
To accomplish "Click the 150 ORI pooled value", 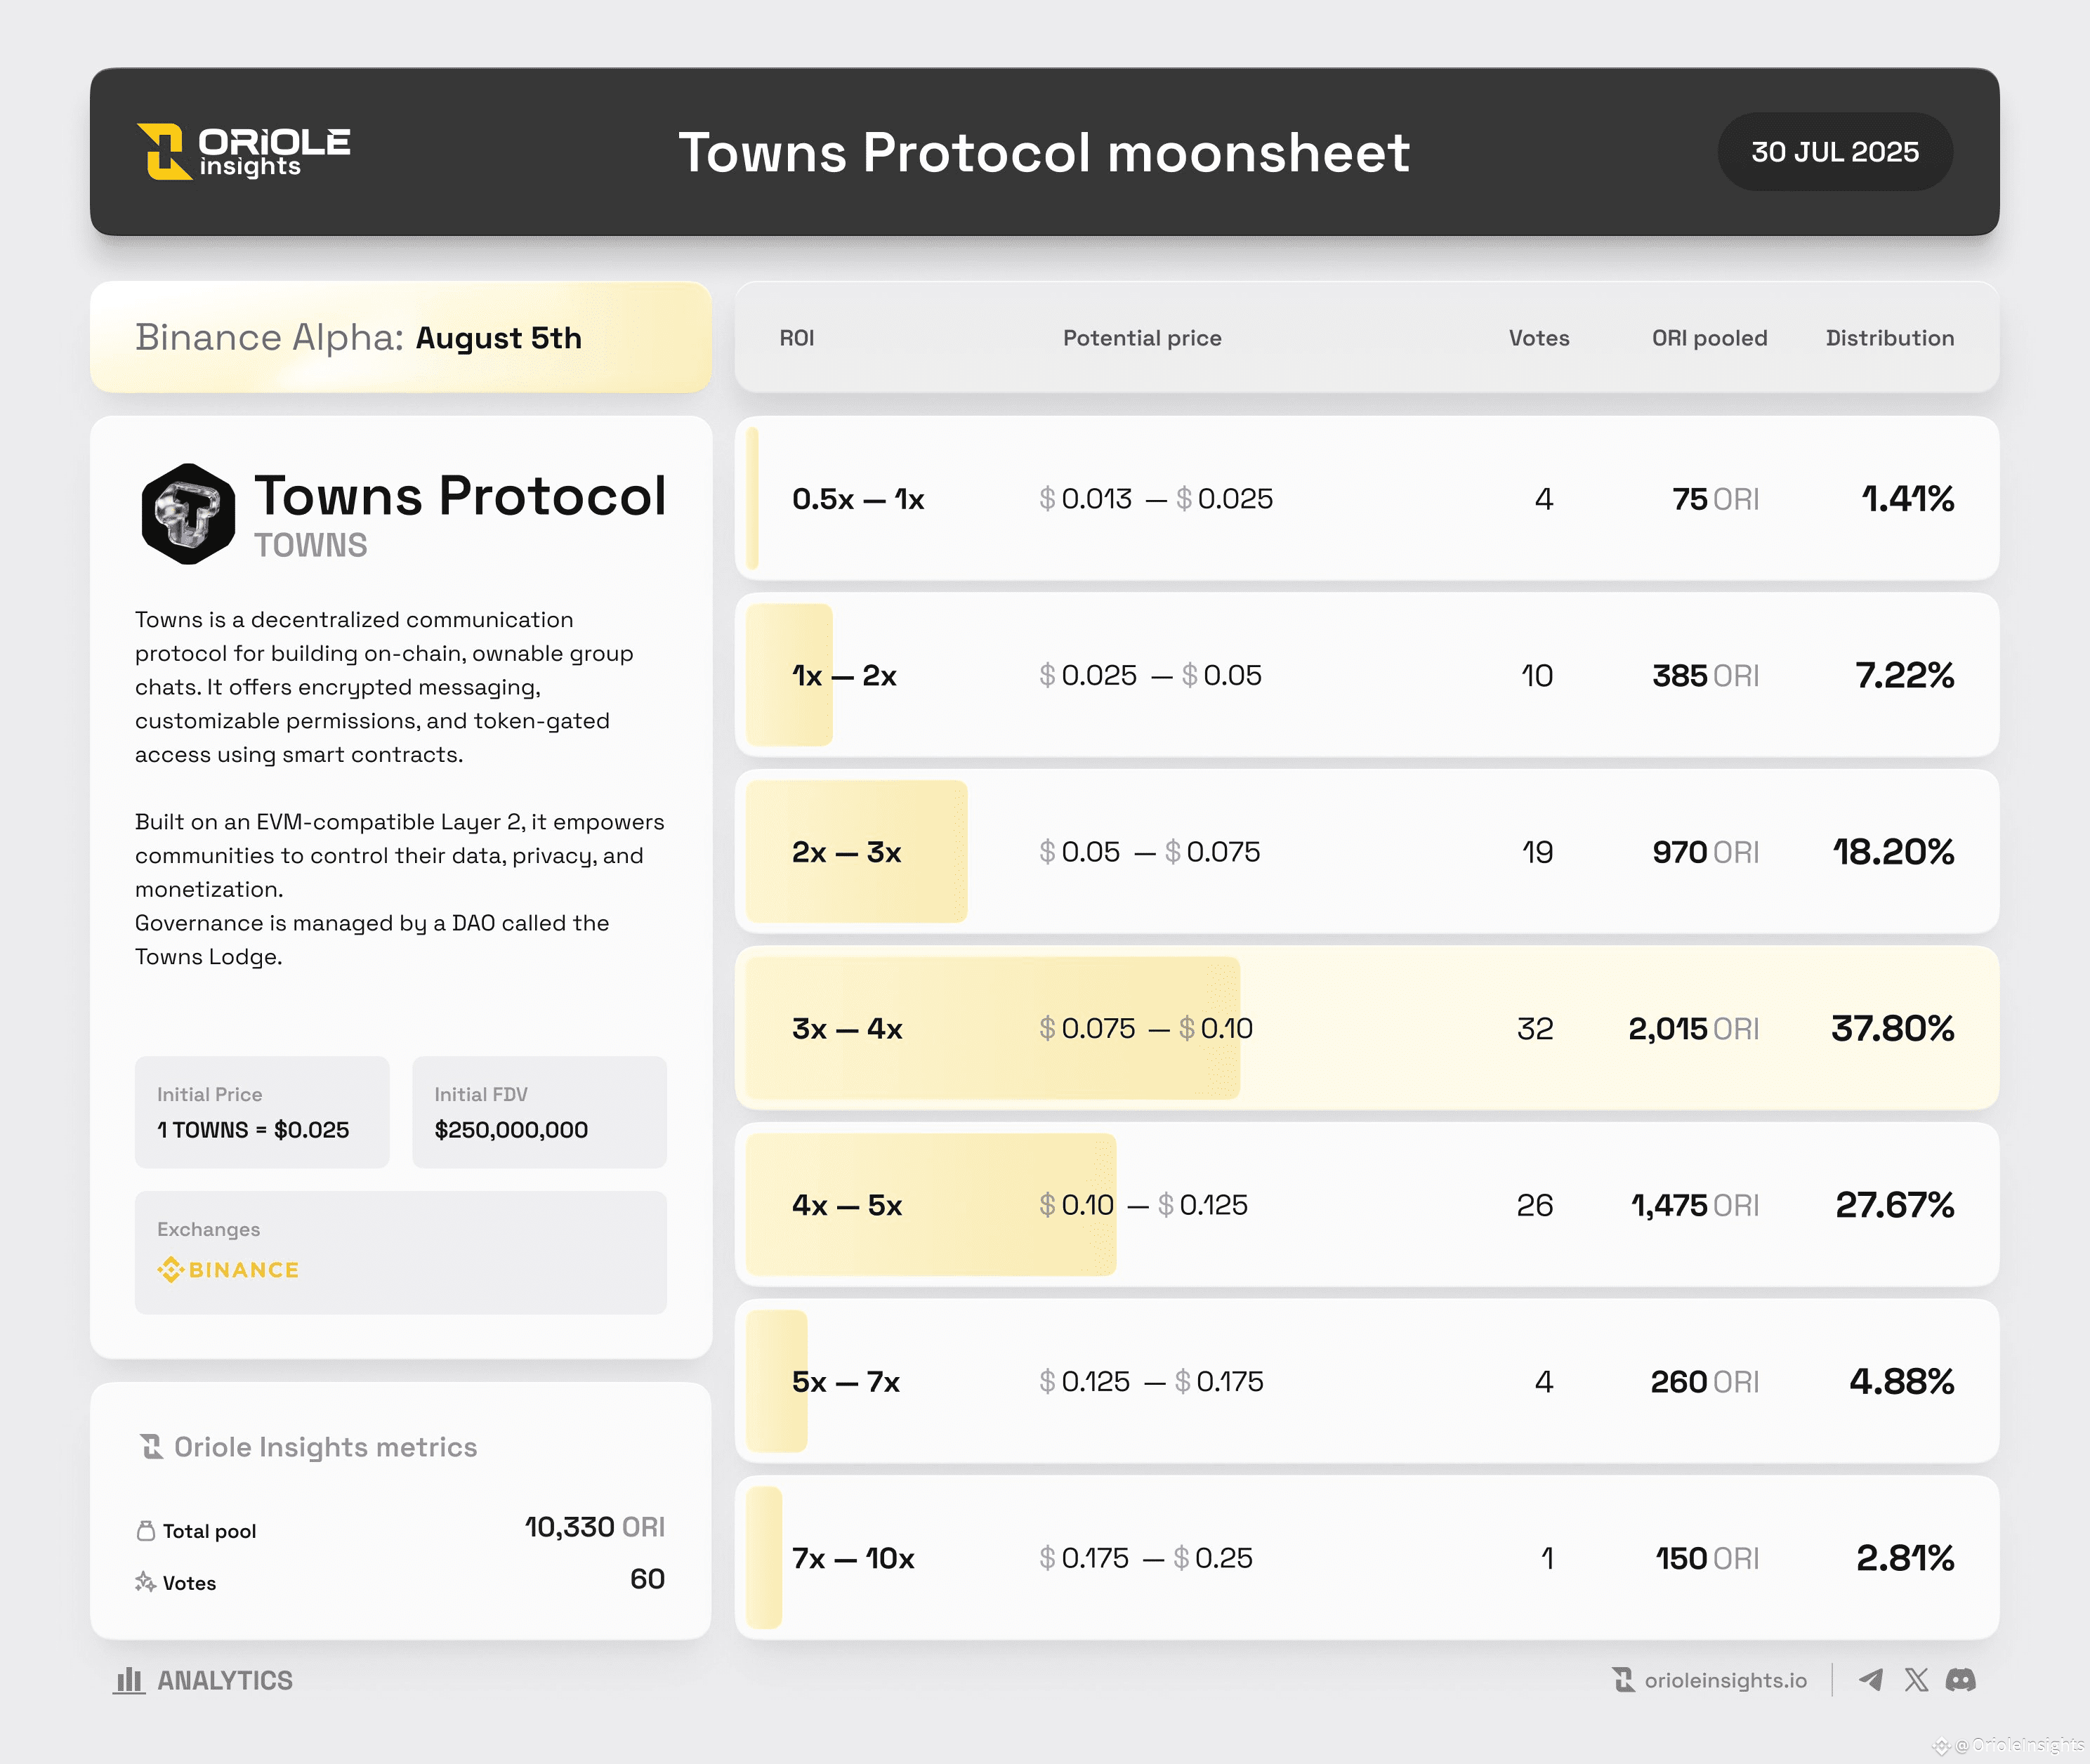I will [1707, 1558].
